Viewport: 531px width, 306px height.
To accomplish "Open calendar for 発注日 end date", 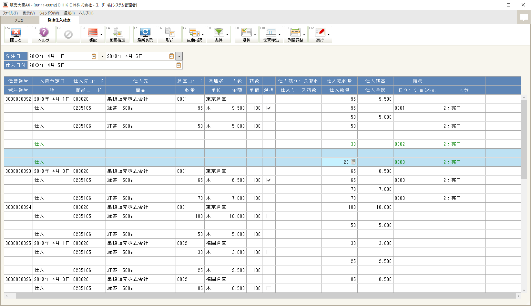I will click(x=171, y=56).
